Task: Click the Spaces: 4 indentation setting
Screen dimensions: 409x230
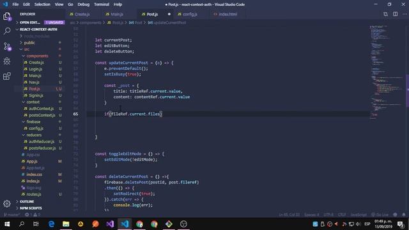Action: tap(311, 215)
